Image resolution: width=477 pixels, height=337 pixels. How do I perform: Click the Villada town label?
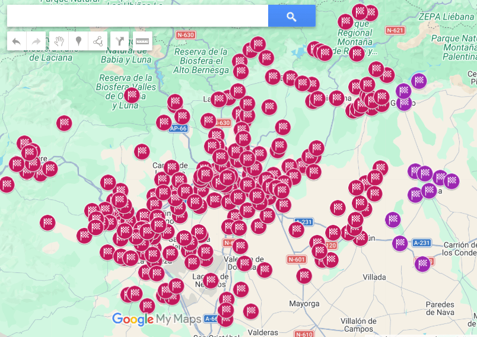pos(374,277)
